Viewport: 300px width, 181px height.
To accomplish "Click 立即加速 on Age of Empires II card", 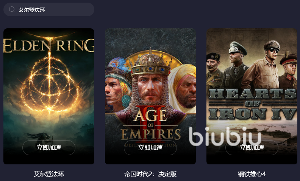I will point(150,148).
